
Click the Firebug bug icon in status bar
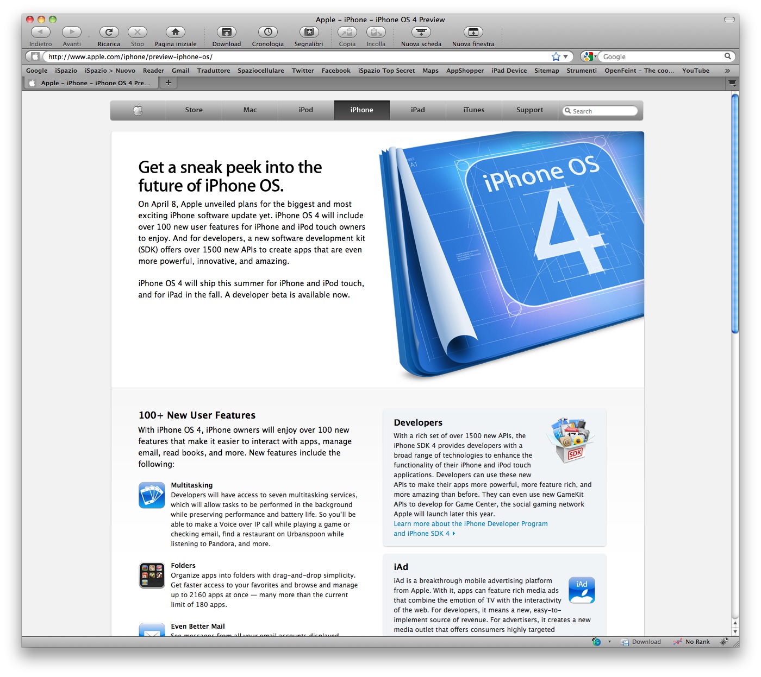coord(724,642)
